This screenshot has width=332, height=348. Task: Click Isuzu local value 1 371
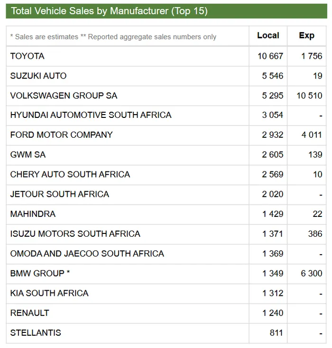click(x=273, y=234)
